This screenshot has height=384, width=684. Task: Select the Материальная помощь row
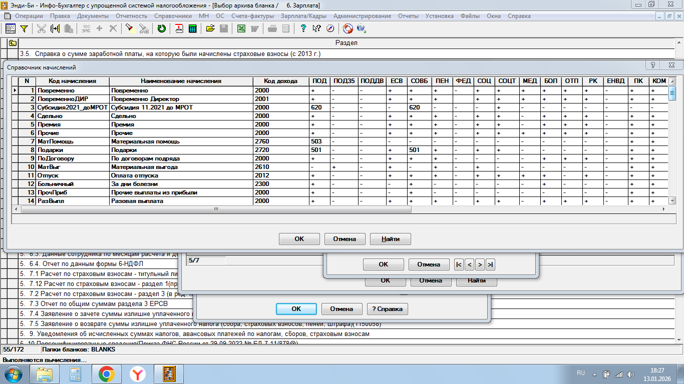144,141
